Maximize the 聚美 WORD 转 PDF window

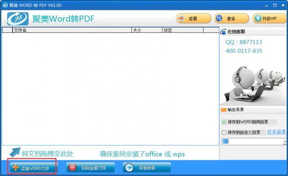coord(275,5)
